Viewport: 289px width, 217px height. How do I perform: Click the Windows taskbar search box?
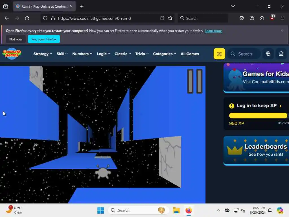(138, 210)
